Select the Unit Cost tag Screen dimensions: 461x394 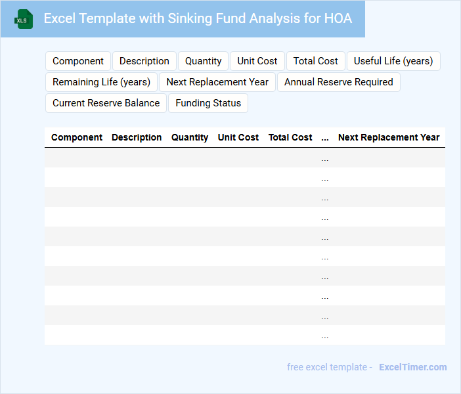[x=257, y=61]
